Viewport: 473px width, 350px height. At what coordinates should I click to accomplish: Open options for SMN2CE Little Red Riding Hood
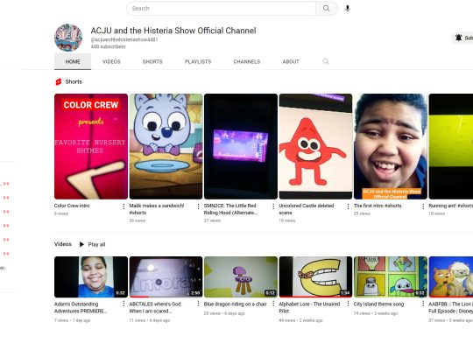coord(273,206)
